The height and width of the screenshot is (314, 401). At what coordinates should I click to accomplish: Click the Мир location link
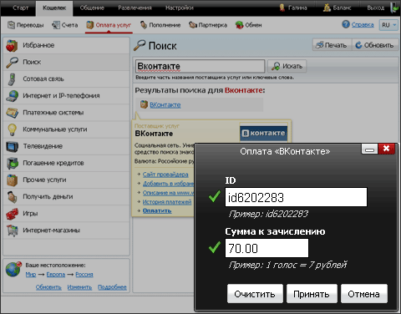tap(31, 275)
